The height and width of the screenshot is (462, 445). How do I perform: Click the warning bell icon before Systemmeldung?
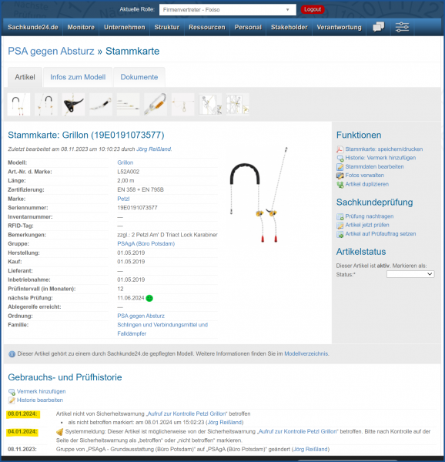point(60,432)
